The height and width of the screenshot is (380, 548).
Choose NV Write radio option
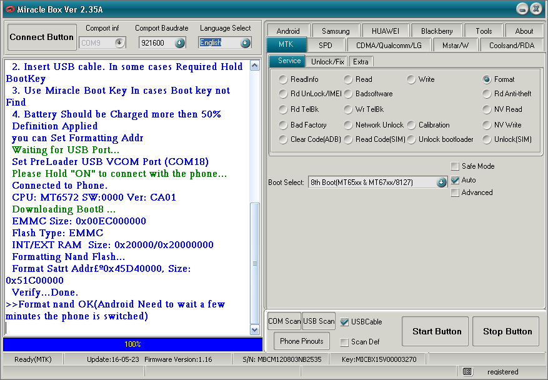point(487,125)
